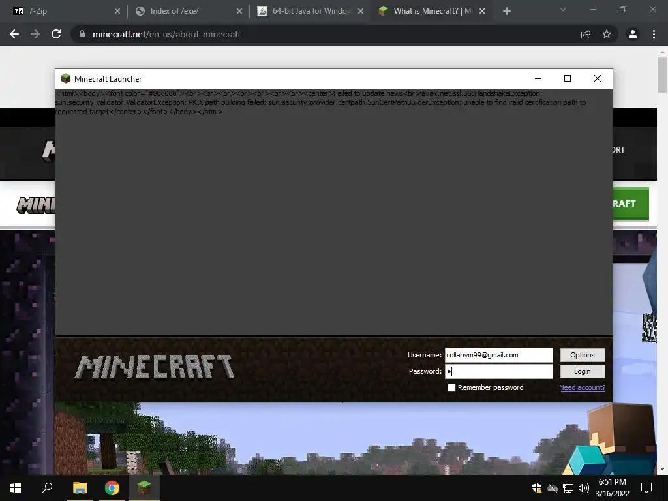Open the volume speaker tray icon
The image size is (668, 501).
(583, 488)
